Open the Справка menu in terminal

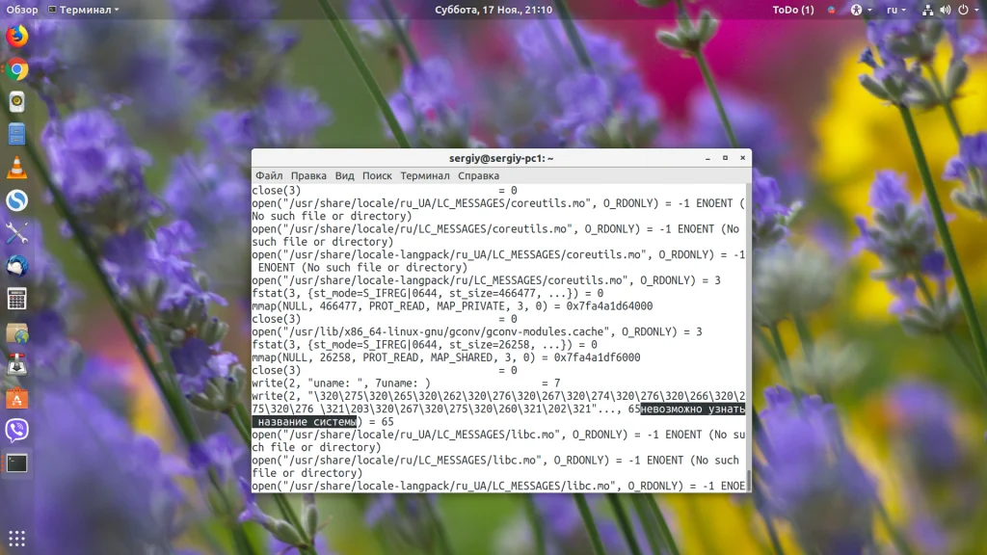pyautogui.click(x=478, y=175)
